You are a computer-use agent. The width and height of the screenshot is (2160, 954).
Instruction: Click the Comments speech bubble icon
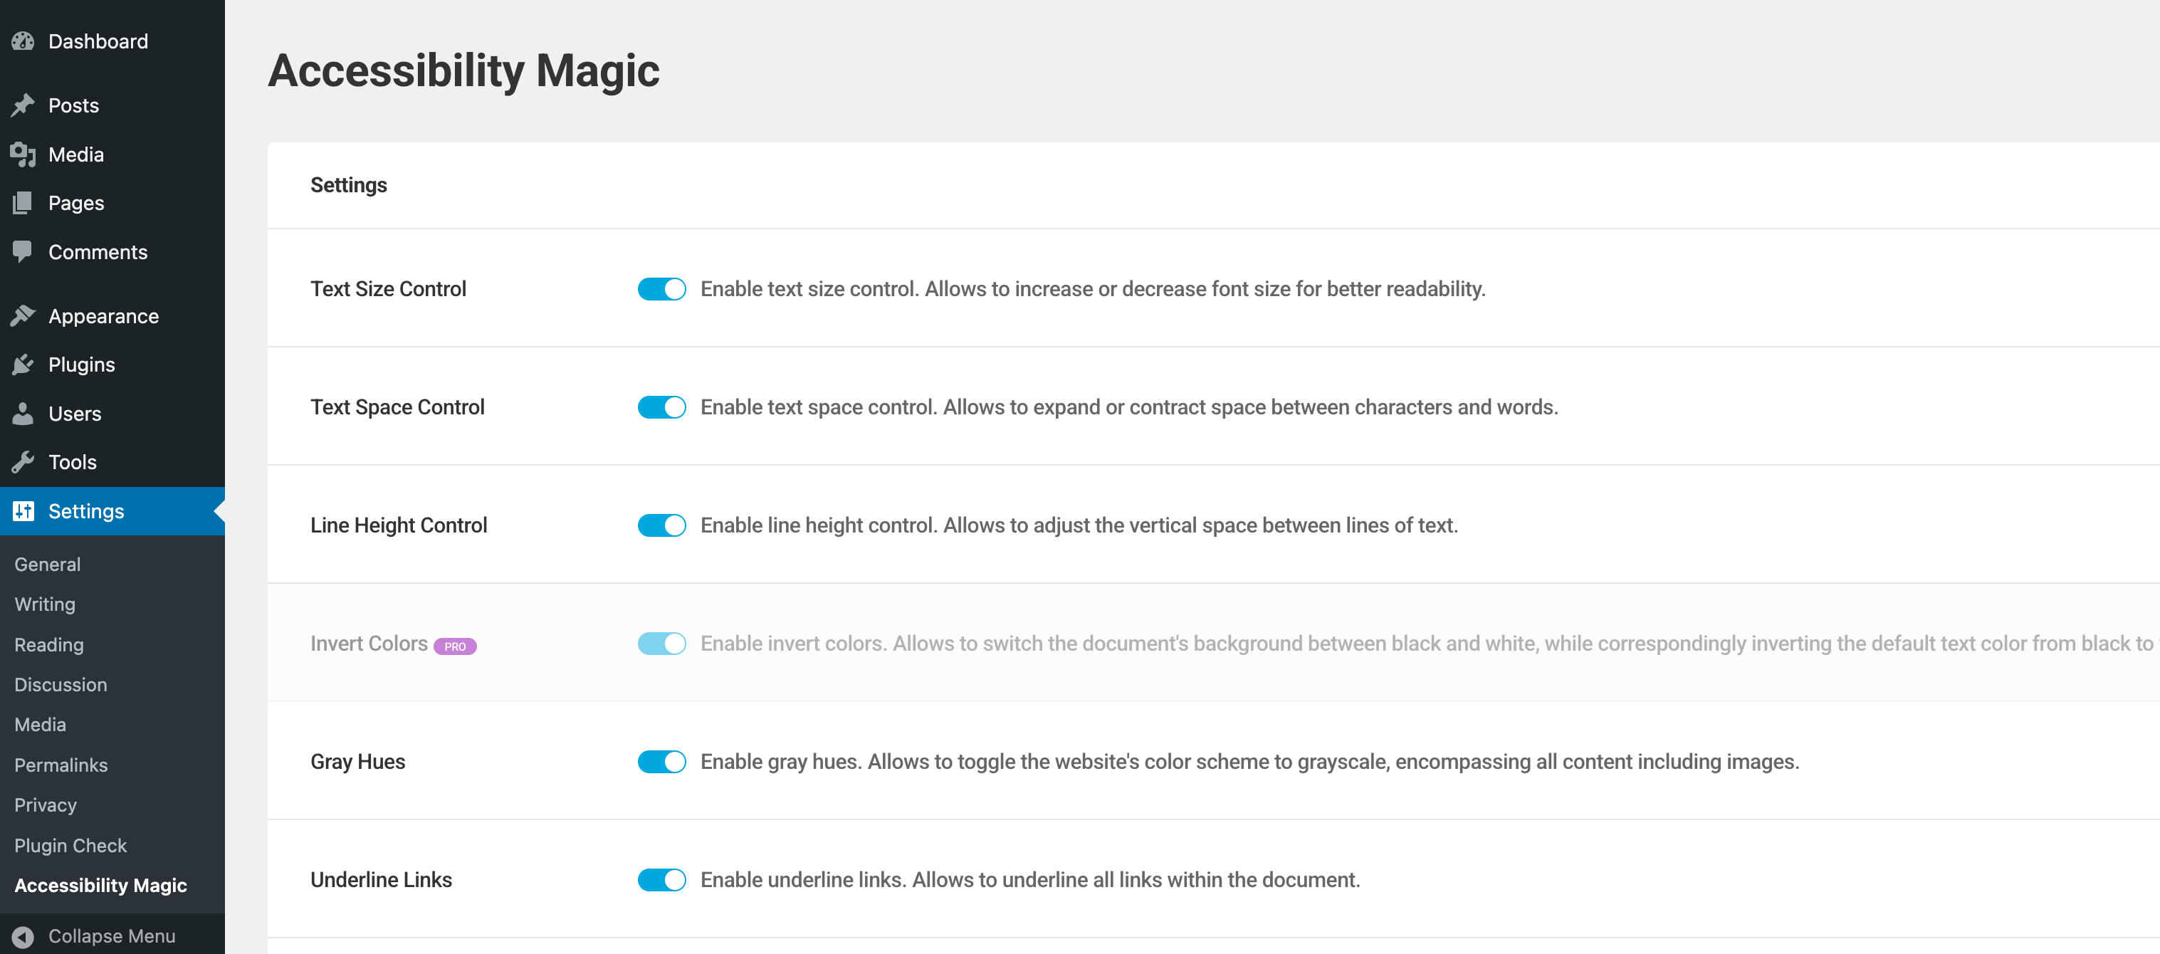[x=23, y=251]
